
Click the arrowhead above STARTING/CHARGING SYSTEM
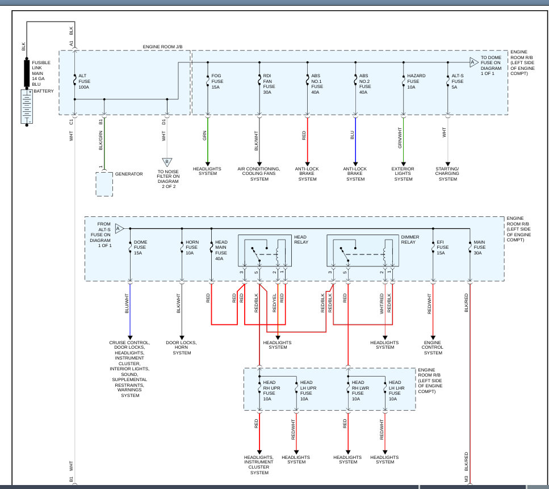448,164
